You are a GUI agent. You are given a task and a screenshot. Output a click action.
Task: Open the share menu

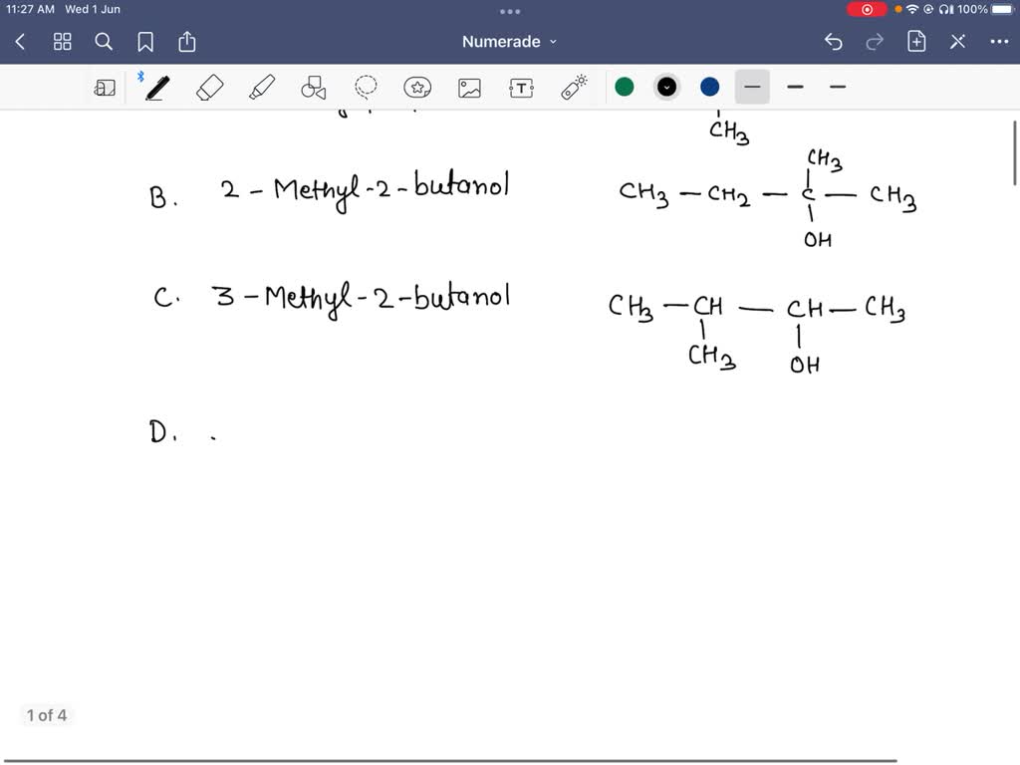click(x=187, y=42)
